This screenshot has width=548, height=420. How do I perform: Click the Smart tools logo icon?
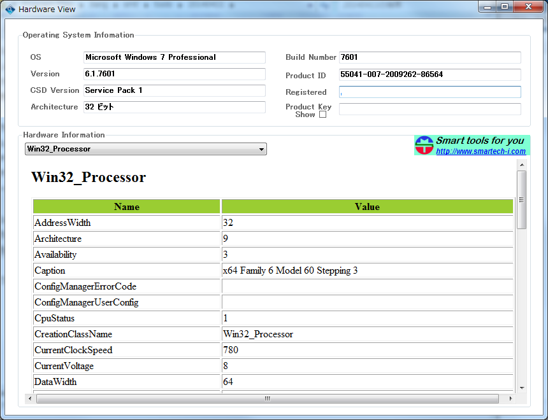point(424,145)
